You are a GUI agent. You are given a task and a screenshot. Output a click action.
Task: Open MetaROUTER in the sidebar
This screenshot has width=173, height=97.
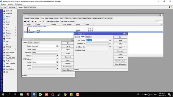pyautogui.click(x=10, y=58)
